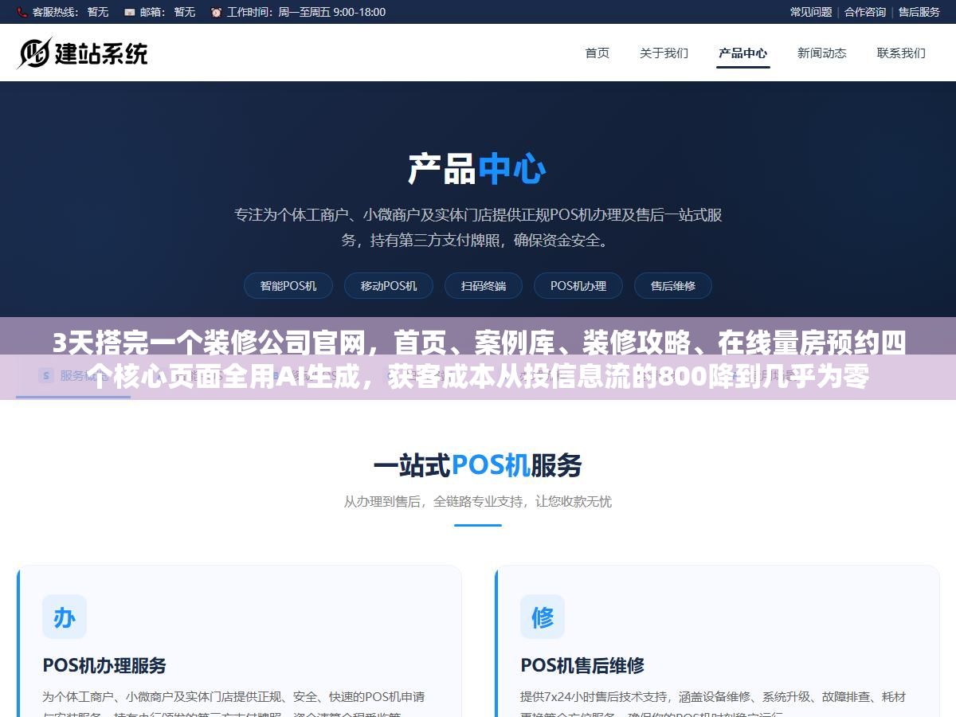The image size is (956, 717).
Task: Click the POS机办理 pill button
Action: pos(578,285)
